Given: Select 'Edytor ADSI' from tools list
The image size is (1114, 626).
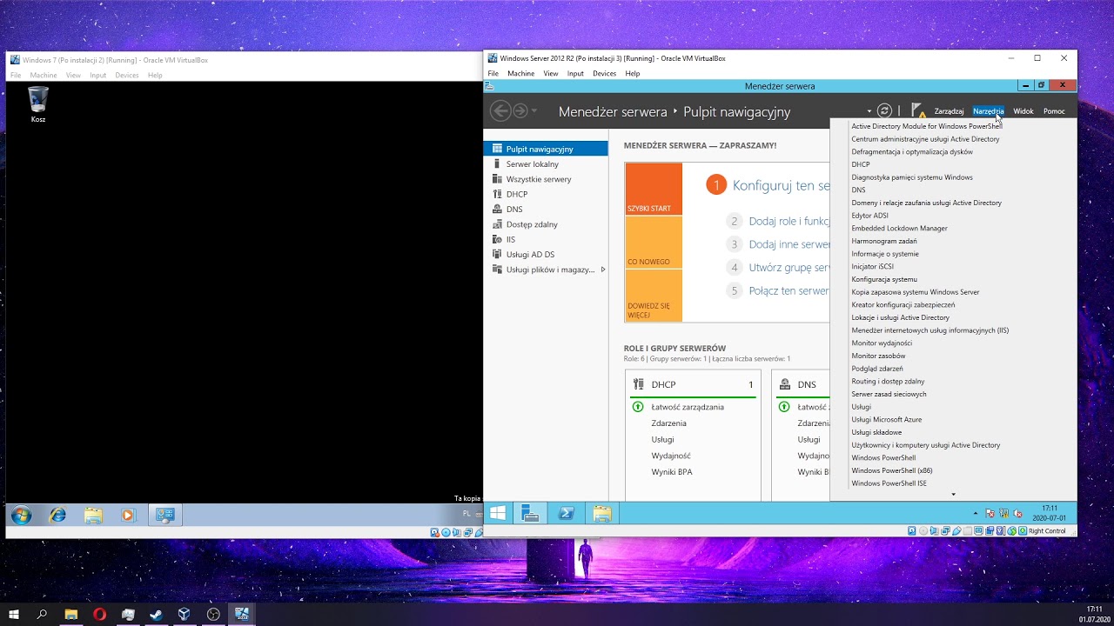Looking at the screenshot, I should 870,216.
